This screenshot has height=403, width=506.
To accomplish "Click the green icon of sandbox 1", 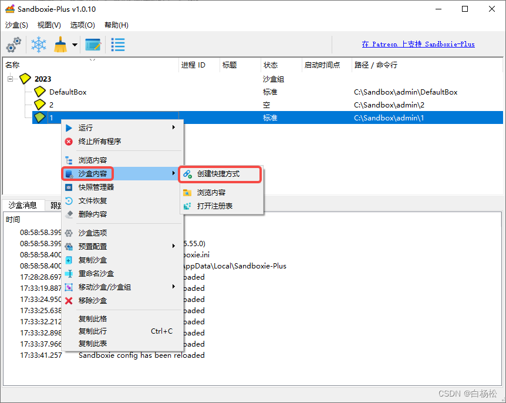I will [40, 117].
